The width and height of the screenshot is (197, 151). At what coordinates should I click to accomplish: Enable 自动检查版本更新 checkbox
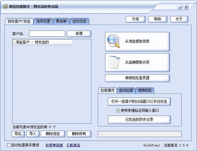[9, 145]
